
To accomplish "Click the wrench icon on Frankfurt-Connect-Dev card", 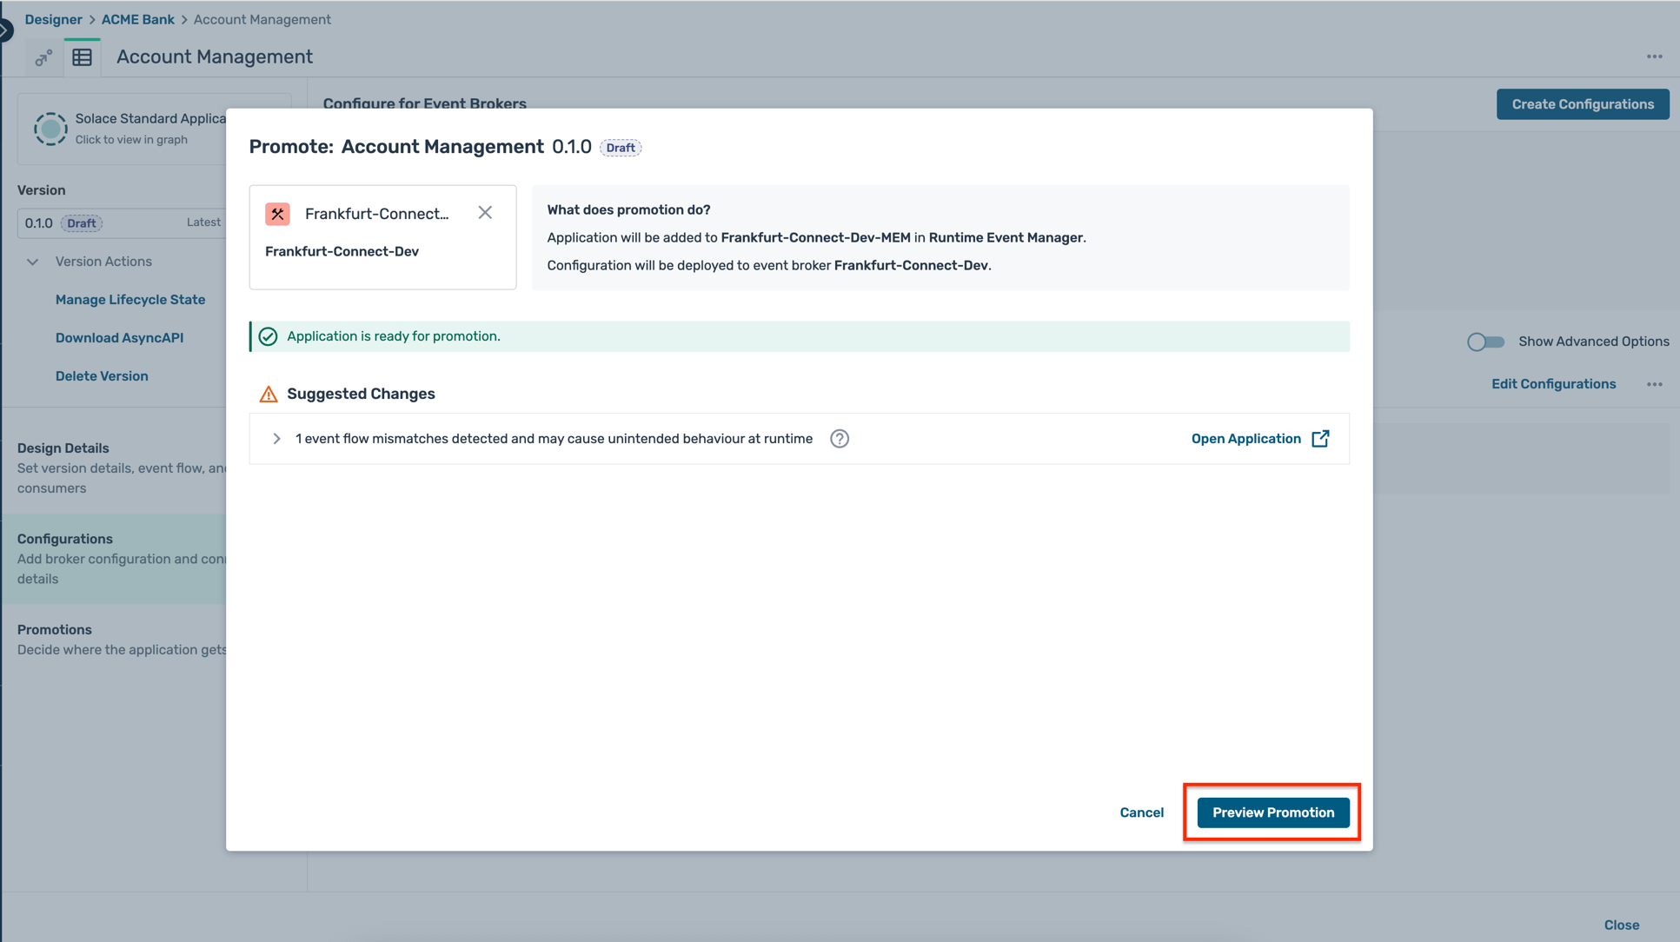I will coord(278,213).
